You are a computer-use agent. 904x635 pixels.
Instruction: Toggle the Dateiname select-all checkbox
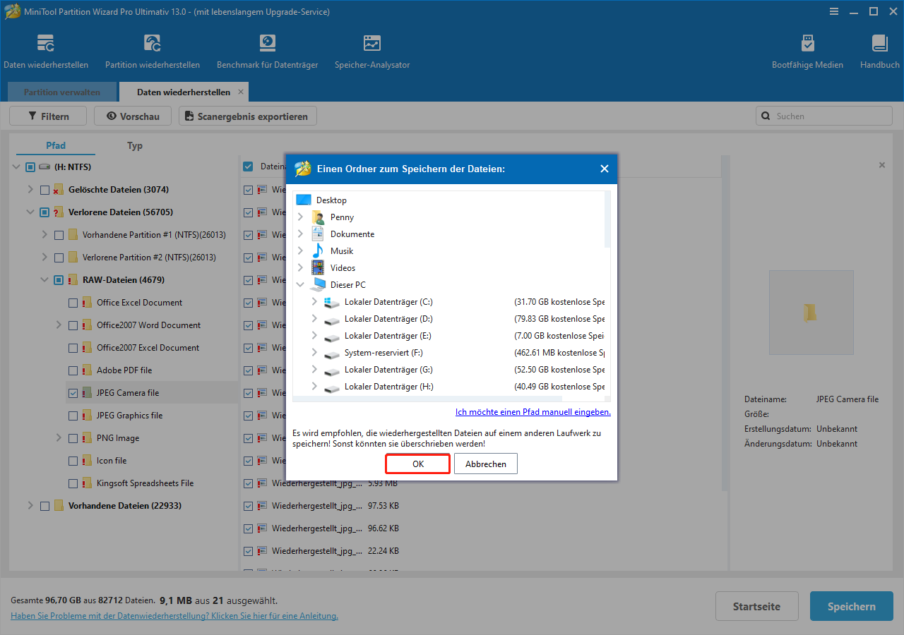point(248,167)
